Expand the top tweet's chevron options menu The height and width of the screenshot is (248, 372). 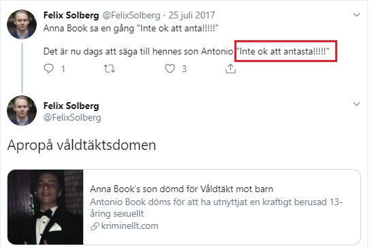[x=356, y=15]
